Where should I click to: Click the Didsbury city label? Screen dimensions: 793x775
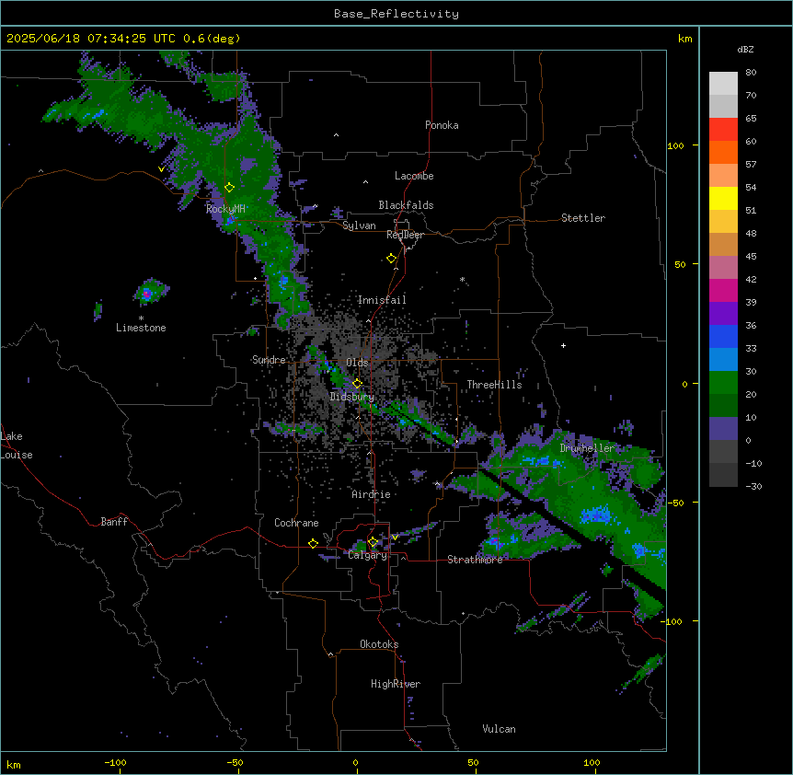point(352,397)
